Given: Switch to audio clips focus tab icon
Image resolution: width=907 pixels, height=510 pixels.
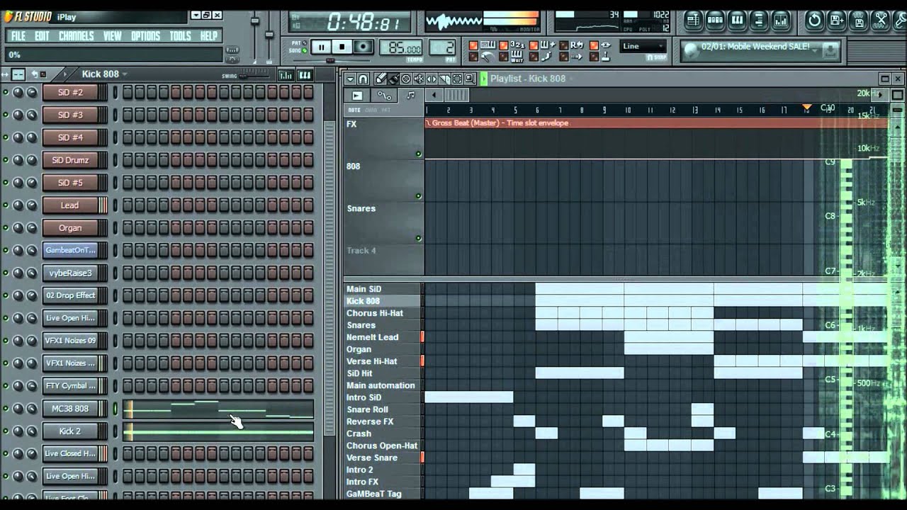Looking at the screenshot, I should 356,96.
